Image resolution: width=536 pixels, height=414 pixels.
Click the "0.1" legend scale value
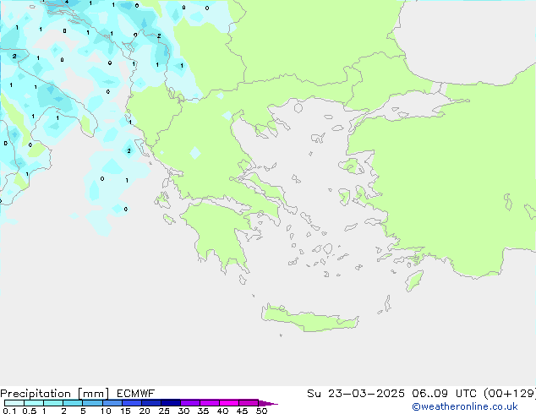(x=9, y=411)
